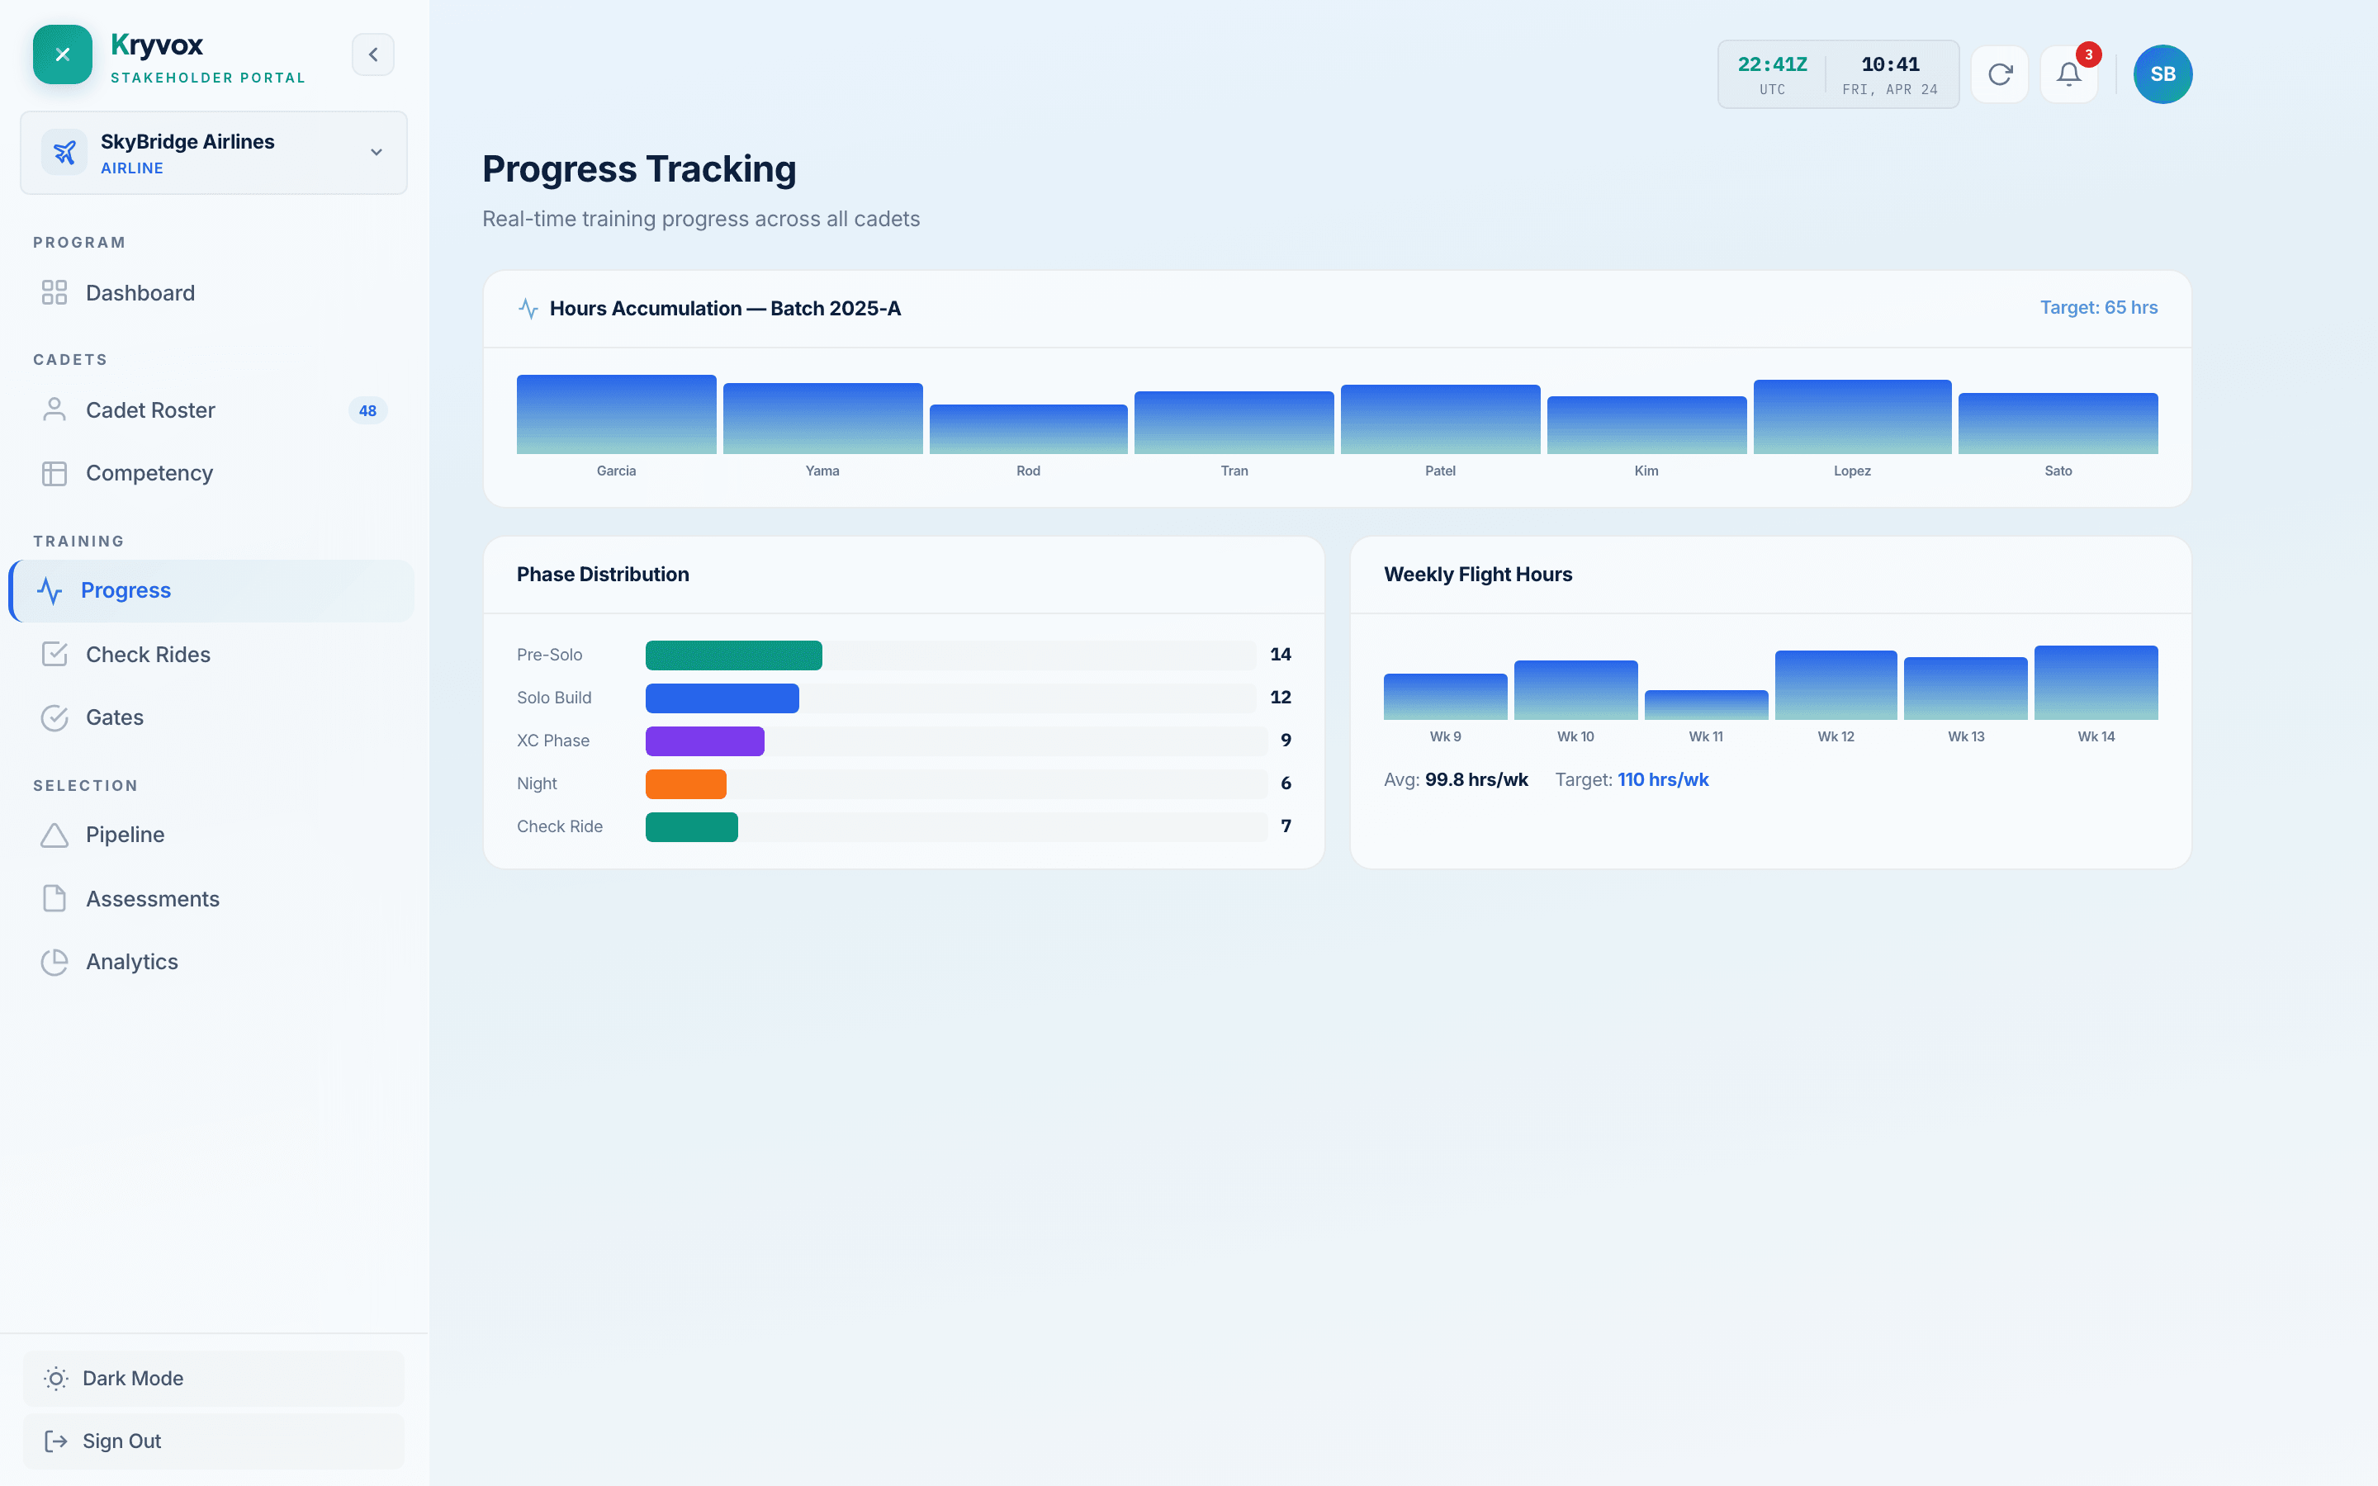Click the Progress Tracking page heading
Viewport: 2378px width, 1486px height.
pos(639,169)
